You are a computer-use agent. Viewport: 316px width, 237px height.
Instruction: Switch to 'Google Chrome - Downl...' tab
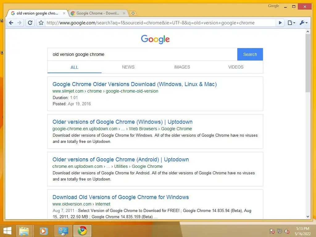[98, 13]
